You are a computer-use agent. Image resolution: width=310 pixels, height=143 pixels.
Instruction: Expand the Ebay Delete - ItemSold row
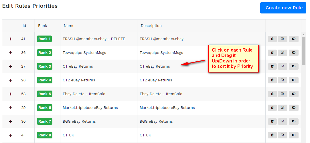[11, 94]
